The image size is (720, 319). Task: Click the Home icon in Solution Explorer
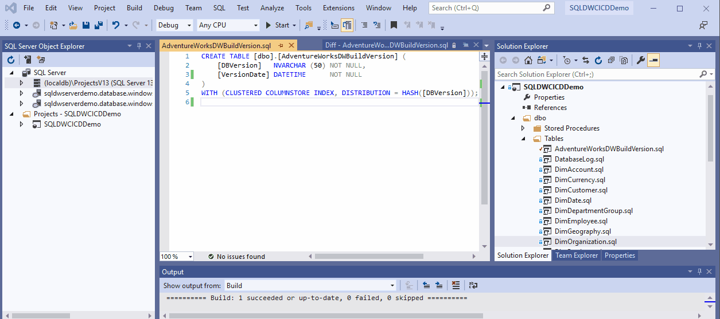pyautogui.click(x=528, y=60)
